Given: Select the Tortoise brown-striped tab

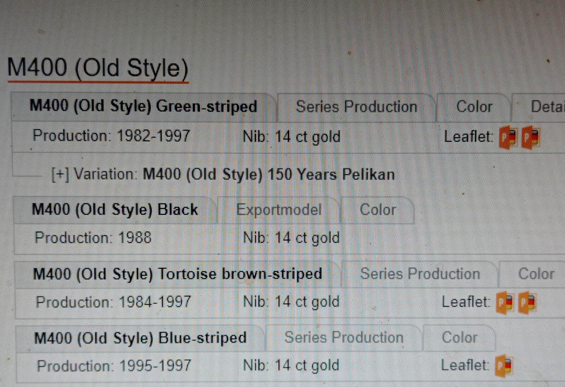Looking at the screenshot, I should tap(178, 274).
